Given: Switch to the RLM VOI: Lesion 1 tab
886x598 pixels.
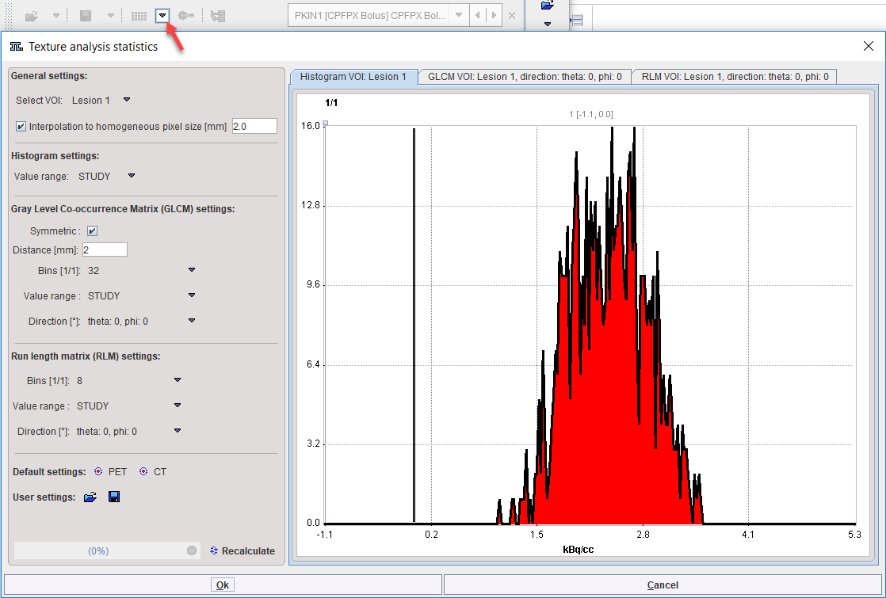Looking at the screenshot, I should pos(735,77).
